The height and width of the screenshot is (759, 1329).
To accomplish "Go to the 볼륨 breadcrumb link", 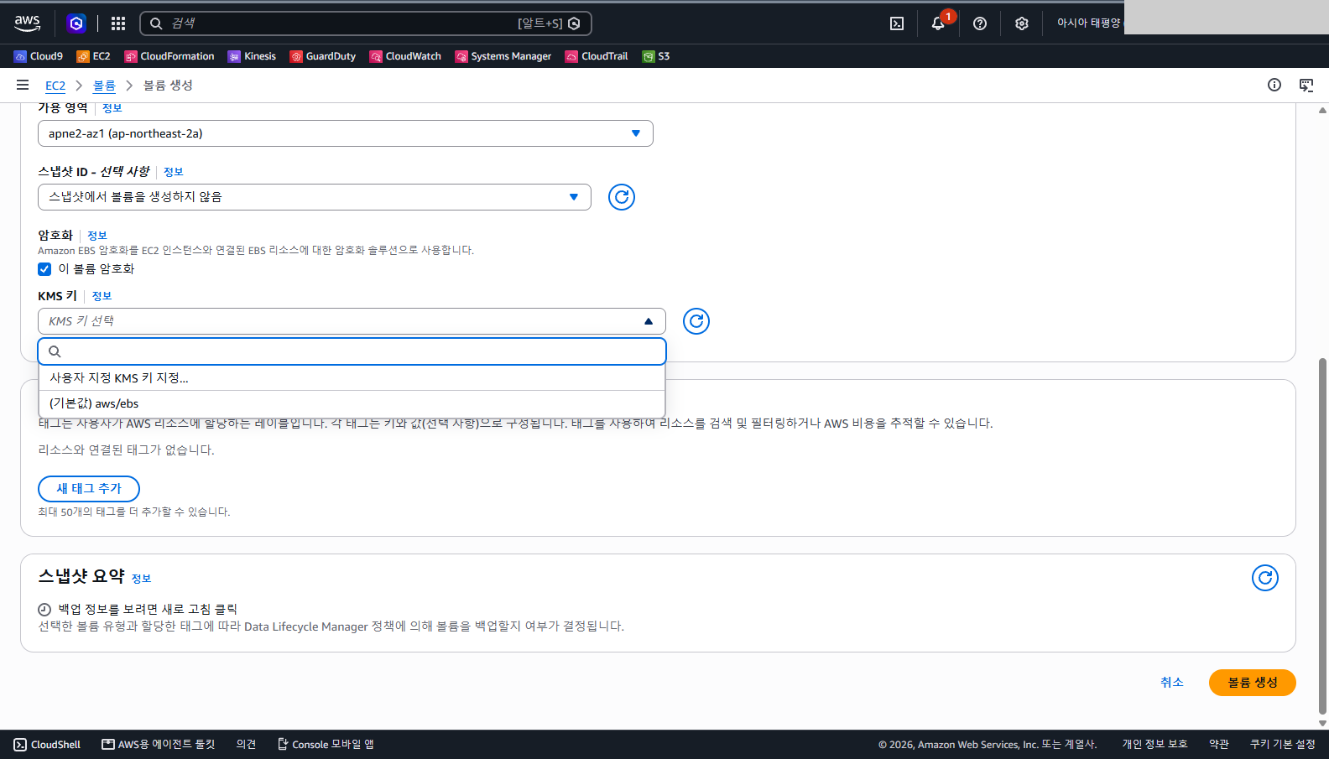I will pos(104,86).
